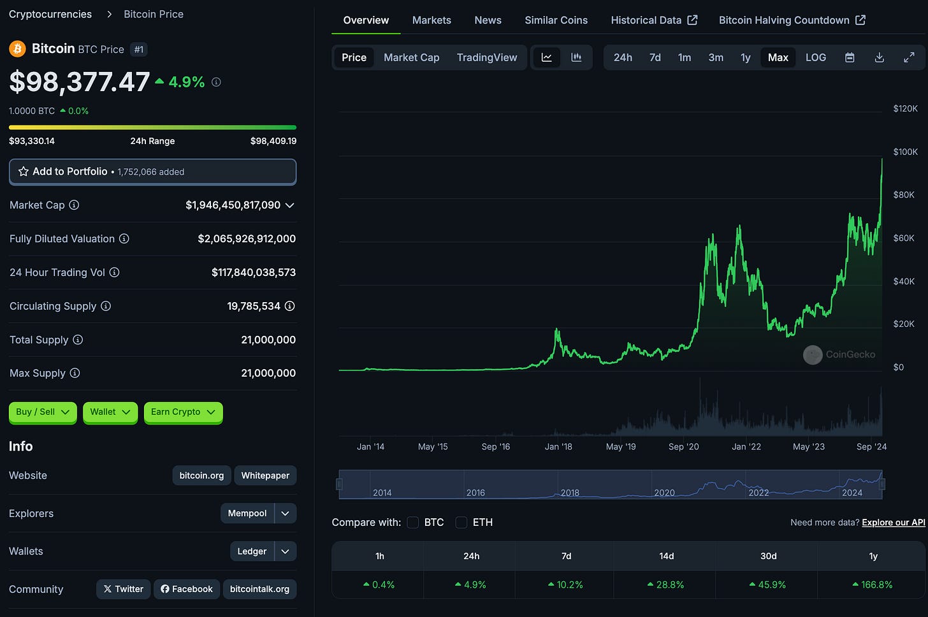Image resolution: width=928 pixels, height=617 pixels.
Task: Click info icon next to 19,785,534 value
Action: [289, 306]
